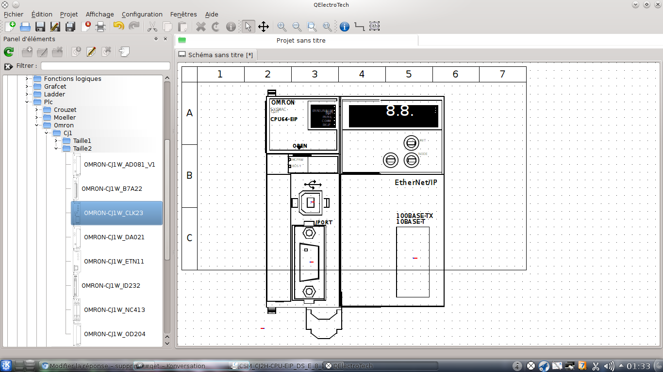The height and width of the screenshot is (372, 663).
Task: Click the Save As icon with a pencil
Action: coord(55,27)
